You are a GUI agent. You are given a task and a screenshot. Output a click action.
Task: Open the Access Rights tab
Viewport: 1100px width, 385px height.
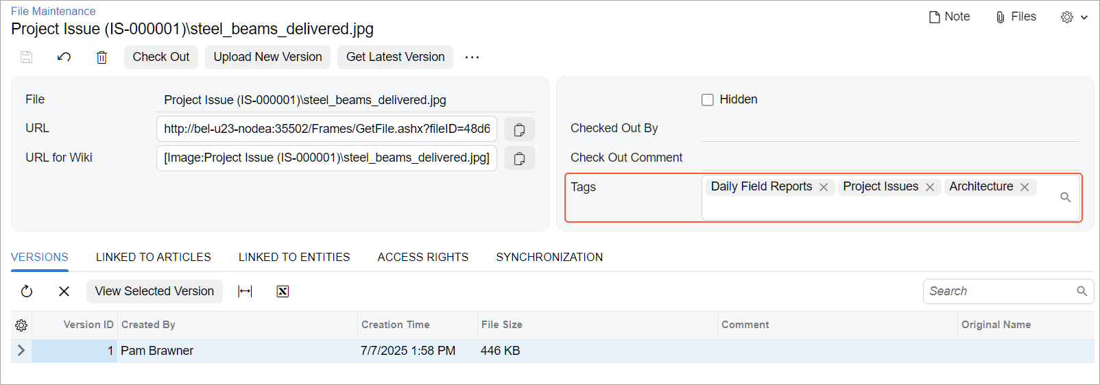[x=422, y=257]
